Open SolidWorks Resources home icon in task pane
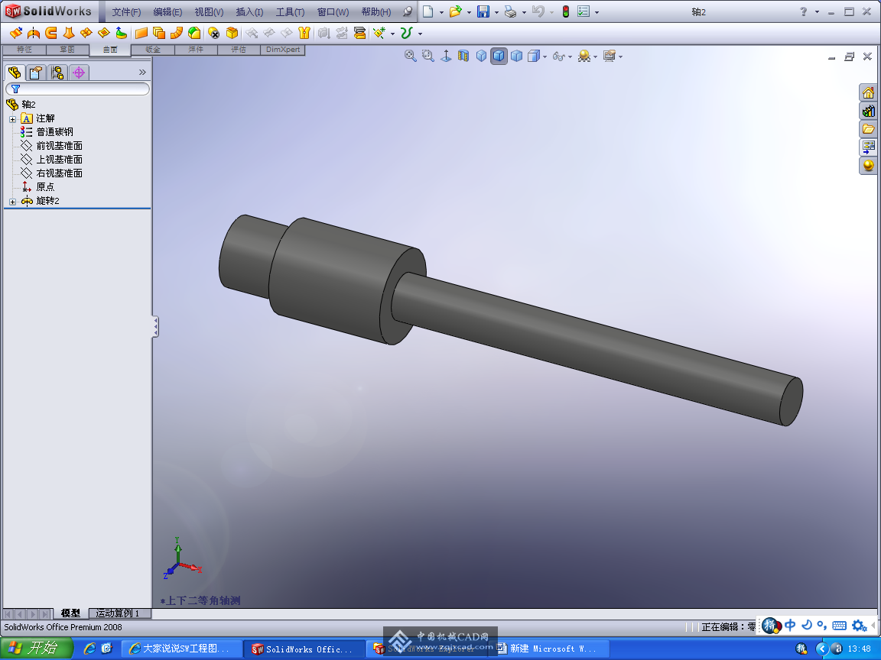Viewport: 881px width, 660px height. (868, 93)
